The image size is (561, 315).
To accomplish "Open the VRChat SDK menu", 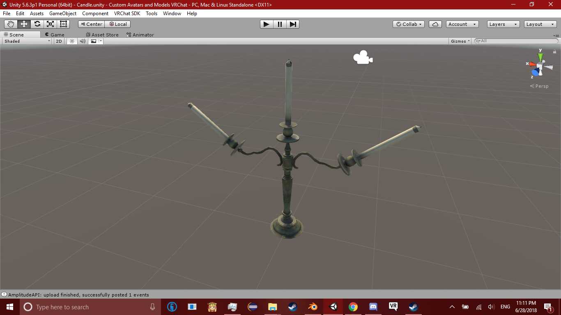I will 127,14.
